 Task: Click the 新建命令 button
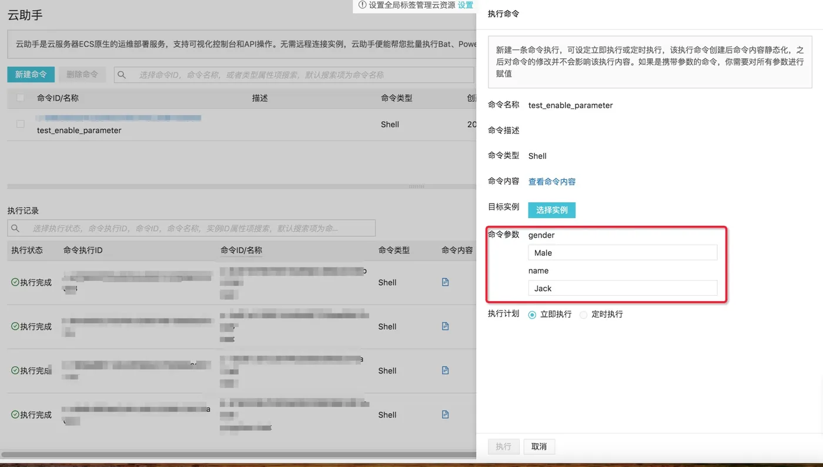[31, 75]
